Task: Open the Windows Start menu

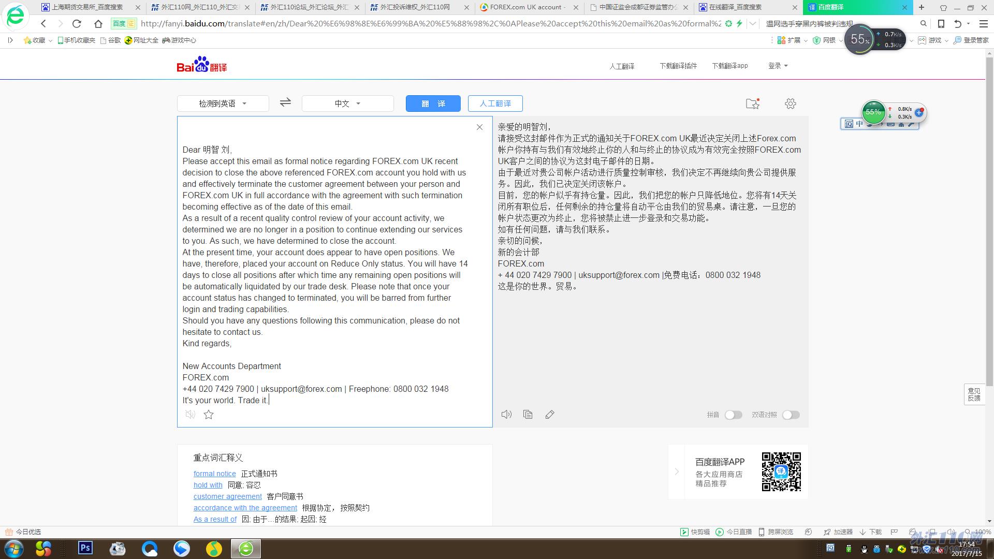Action: (14, 548)
